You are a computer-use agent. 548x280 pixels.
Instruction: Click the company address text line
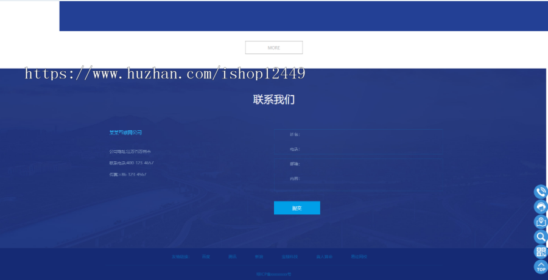[130, 152]
